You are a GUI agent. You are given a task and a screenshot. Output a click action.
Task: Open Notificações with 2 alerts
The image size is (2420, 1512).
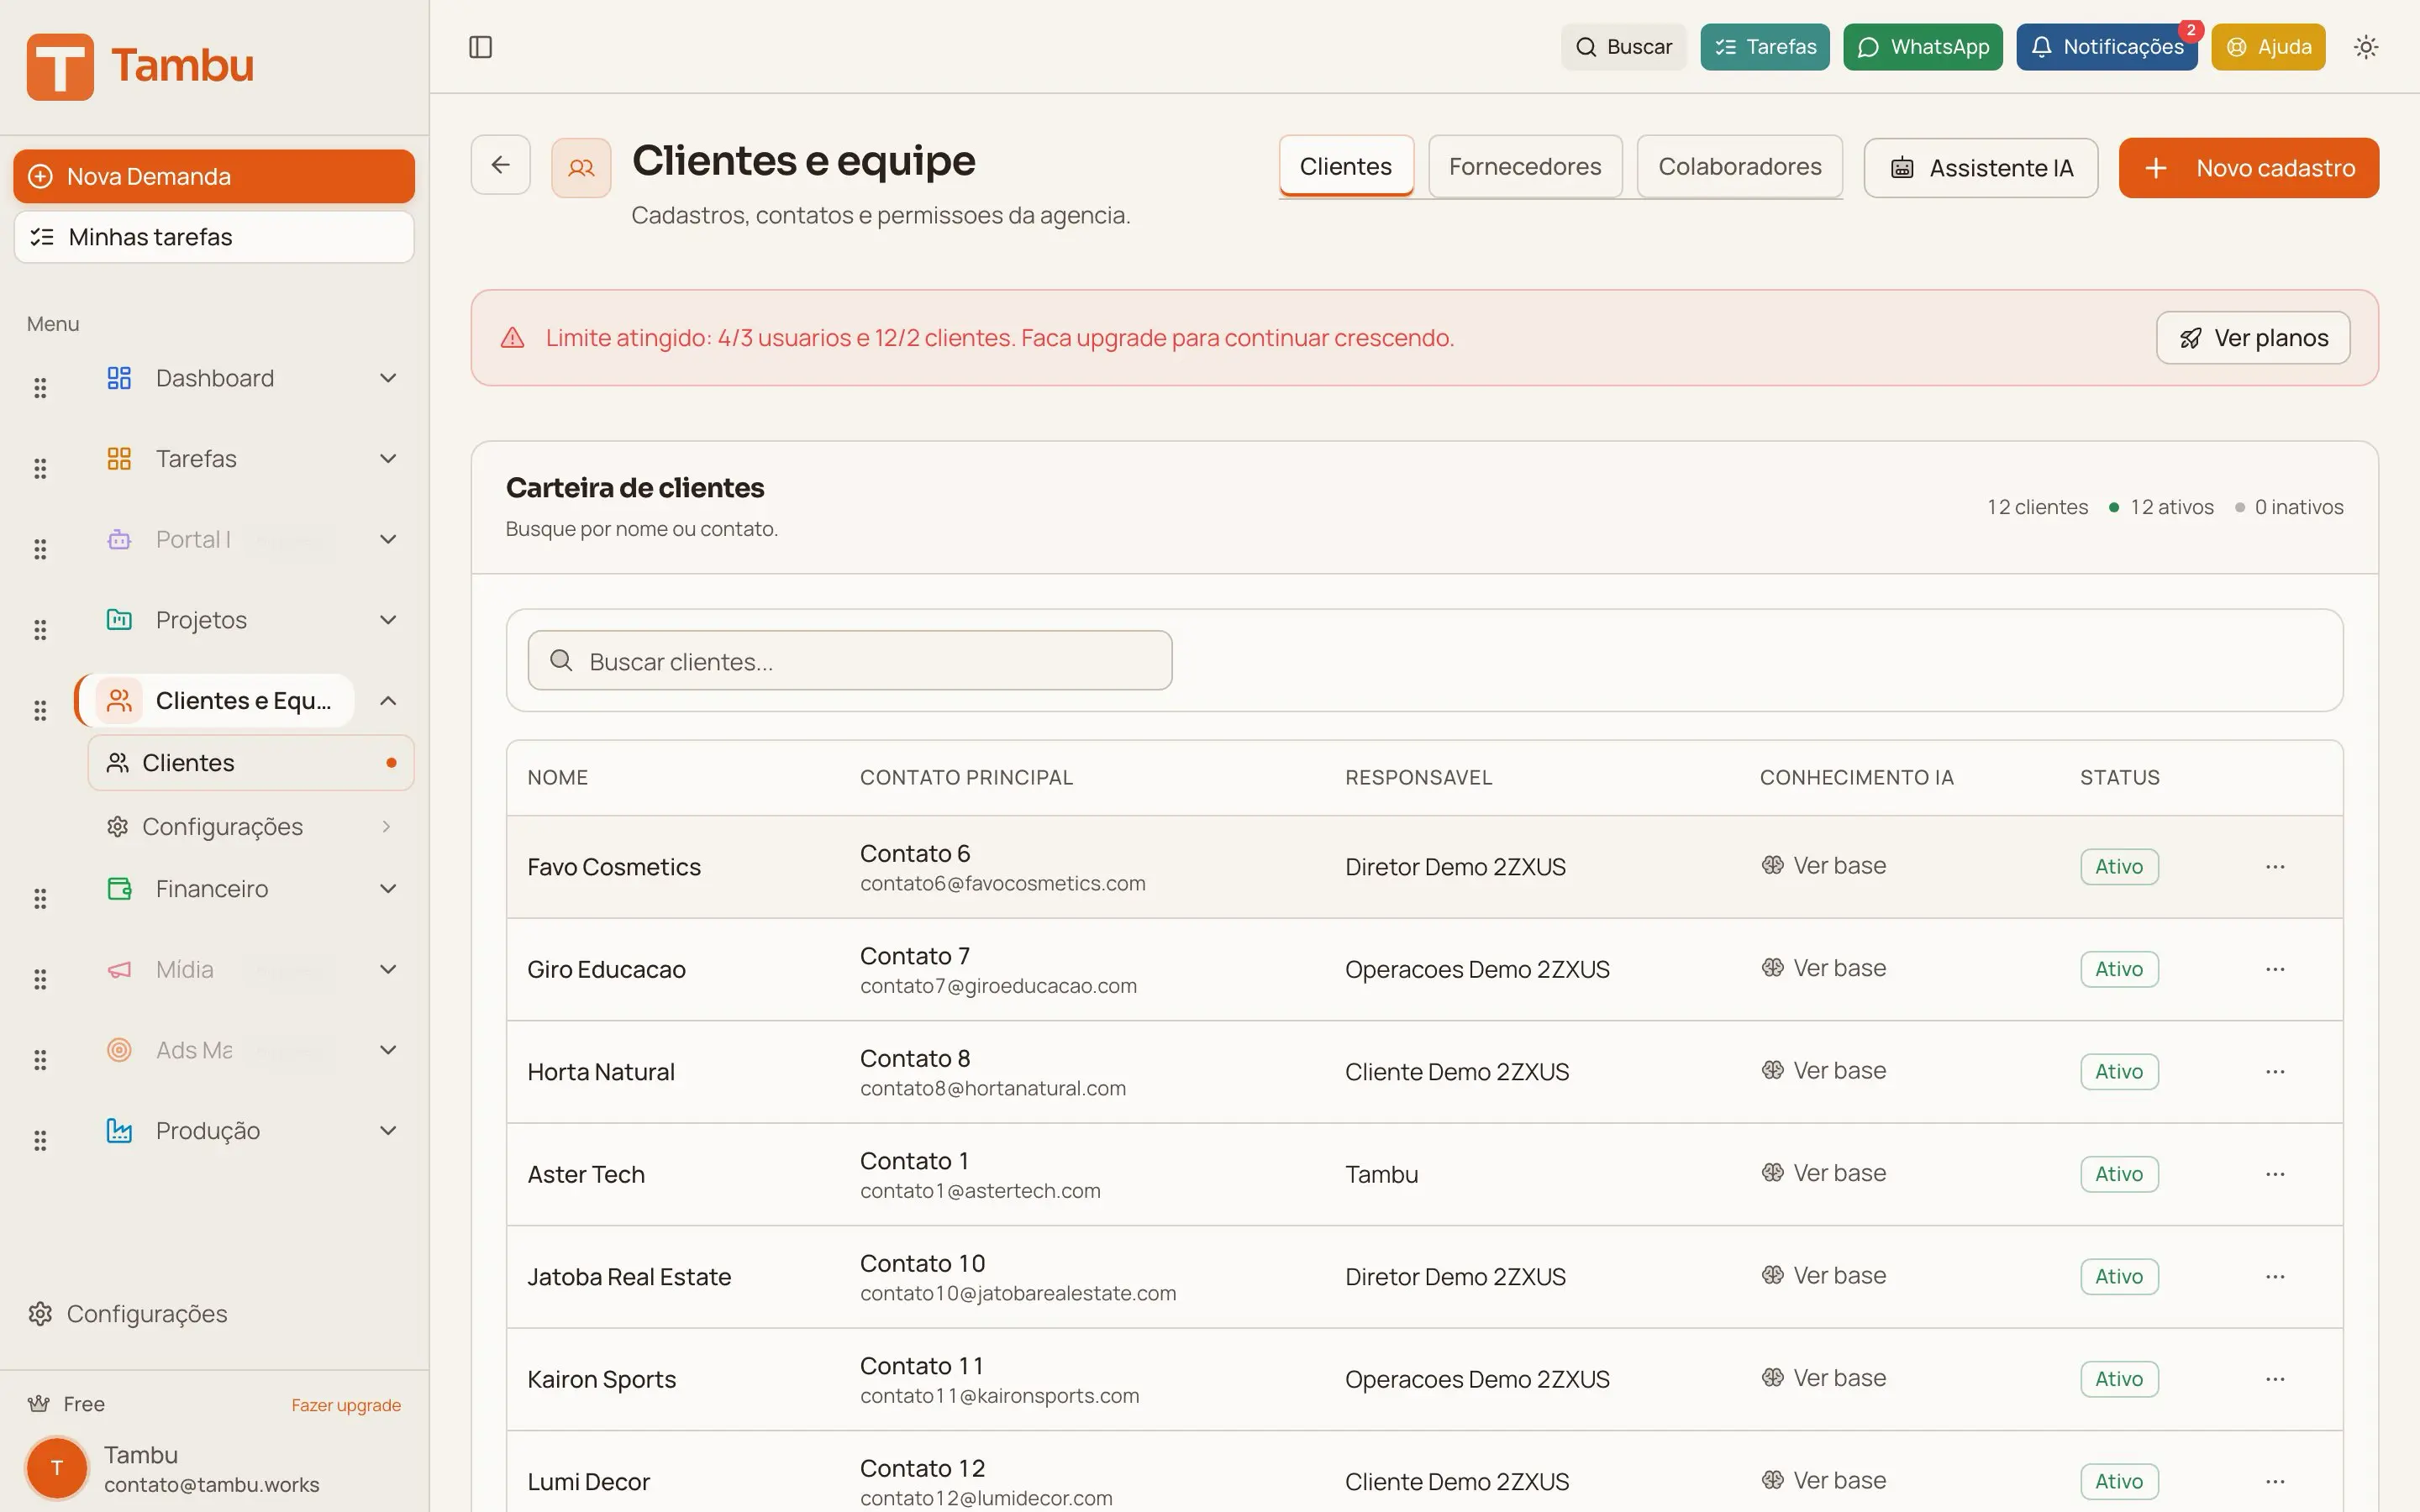click(2106, 46)
